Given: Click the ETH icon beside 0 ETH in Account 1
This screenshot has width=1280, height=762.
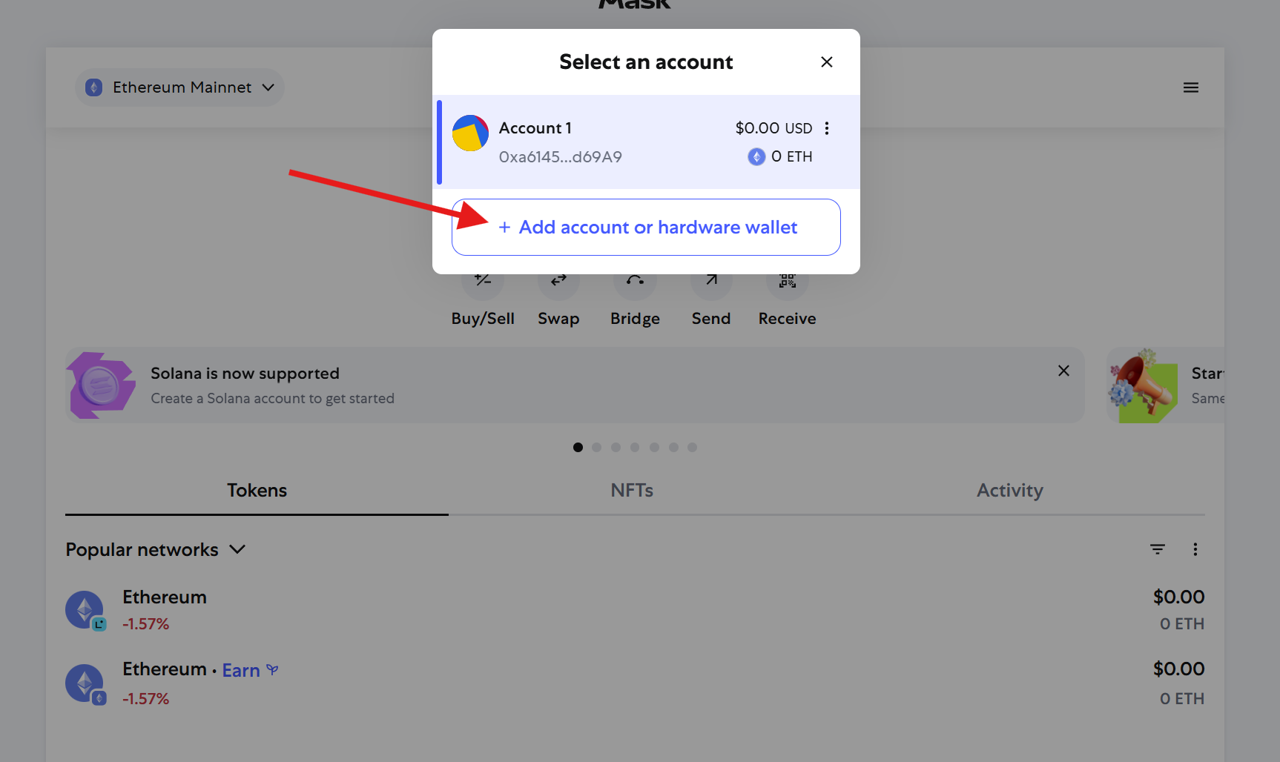Looking at the screenshot, I should pos(756,156).
